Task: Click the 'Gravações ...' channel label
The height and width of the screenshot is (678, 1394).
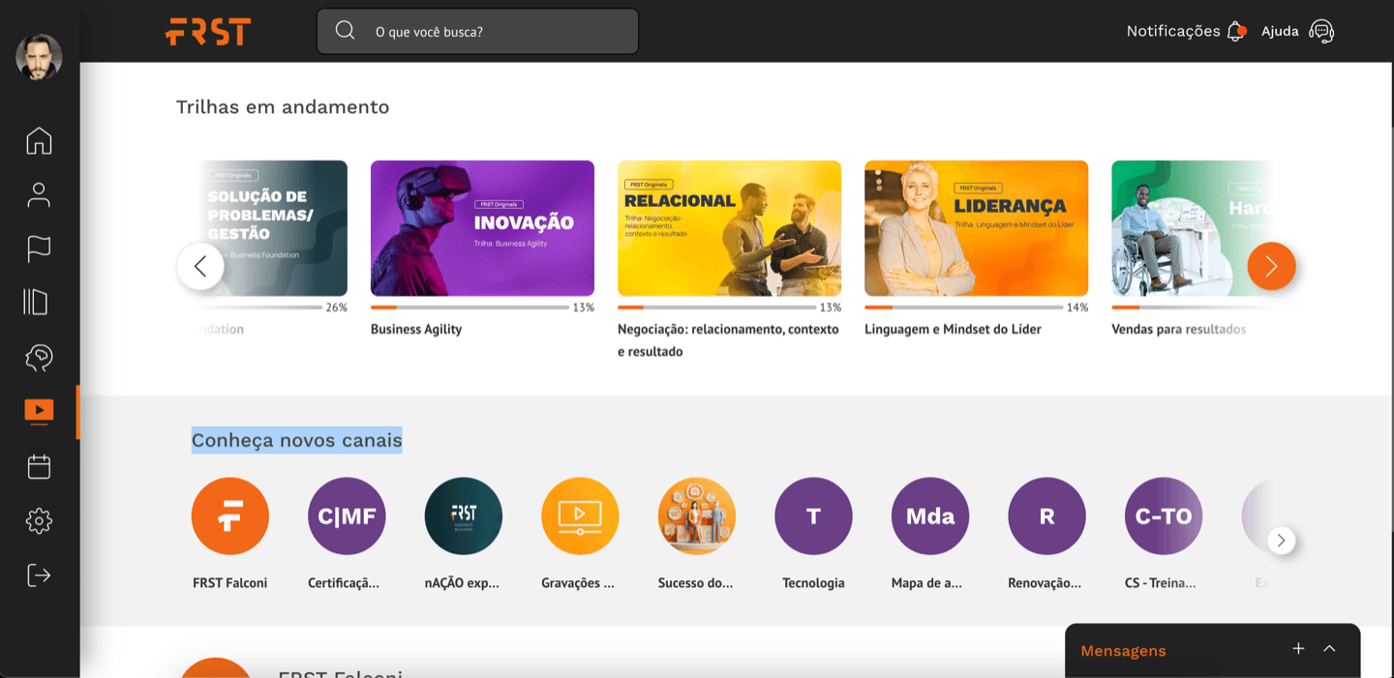Action: [578, 583]
